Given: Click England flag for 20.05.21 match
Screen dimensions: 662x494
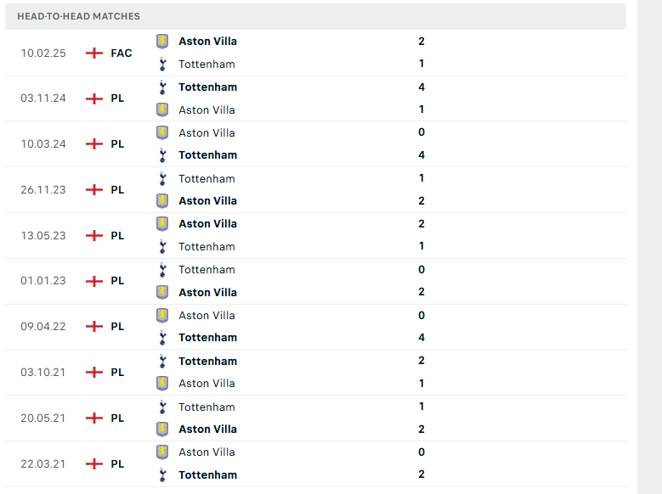Looking at the screenshot, I should click(94, 418).
